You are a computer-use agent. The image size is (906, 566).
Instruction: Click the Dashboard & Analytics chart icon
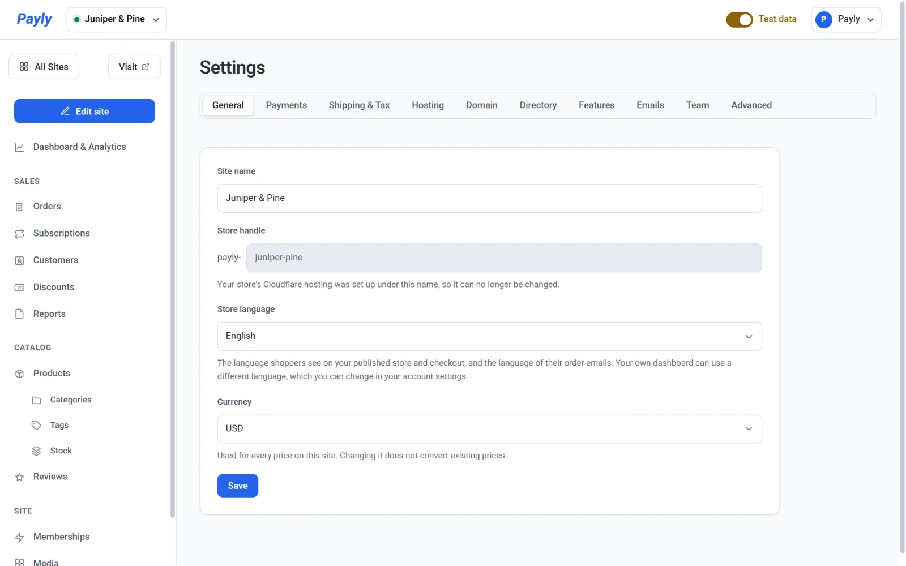pyautogui.click(x=19, y=147)
